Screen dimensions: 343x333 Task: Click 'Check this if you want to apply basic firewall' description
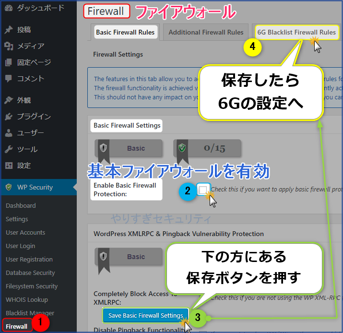pos(276,190)
